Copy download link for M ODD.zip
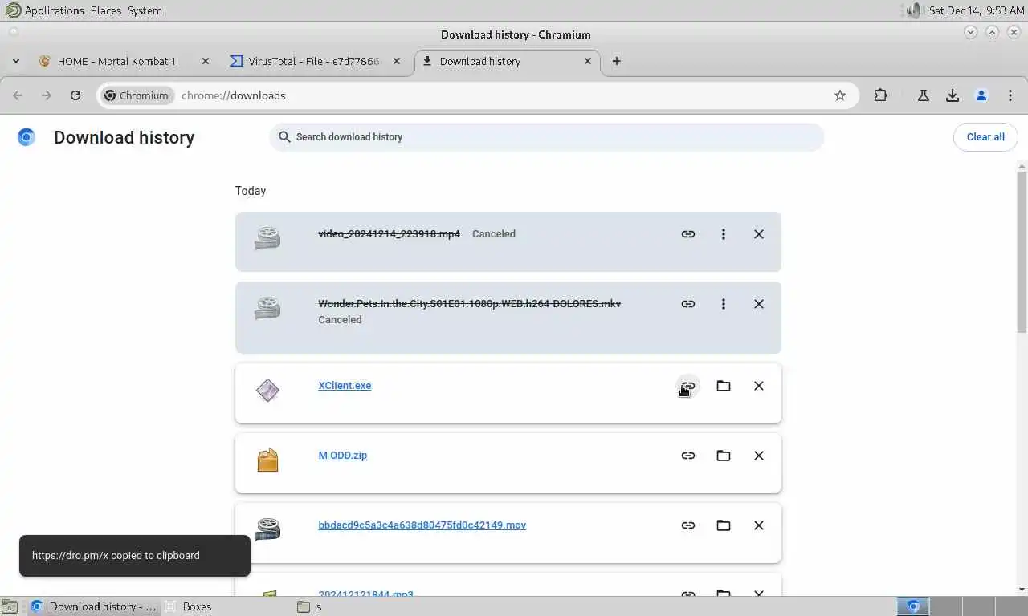This screenshot has height=616, width=1028. pos(688,456)
